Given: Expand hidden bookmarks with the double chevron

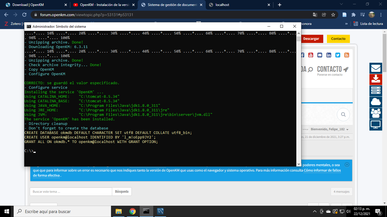Looking at the screenshot, I should click(346, 24).
